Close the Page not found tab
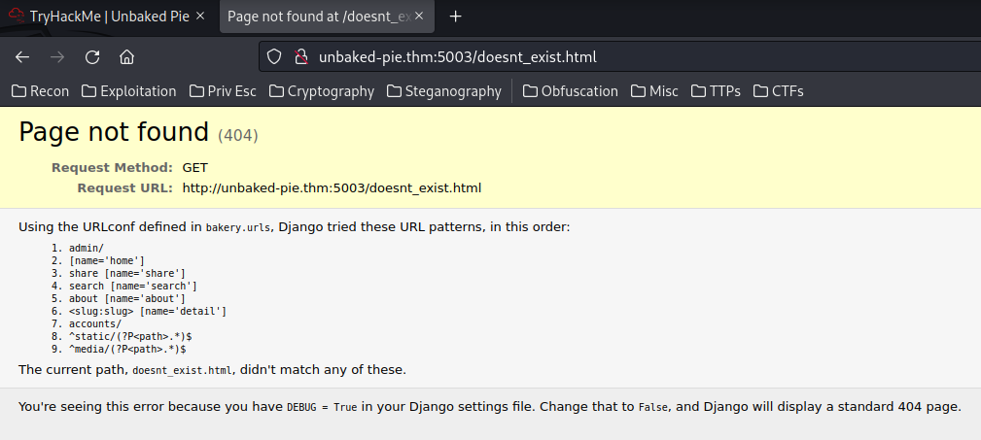This screenshot has height=440, width=981. [419, 17]
